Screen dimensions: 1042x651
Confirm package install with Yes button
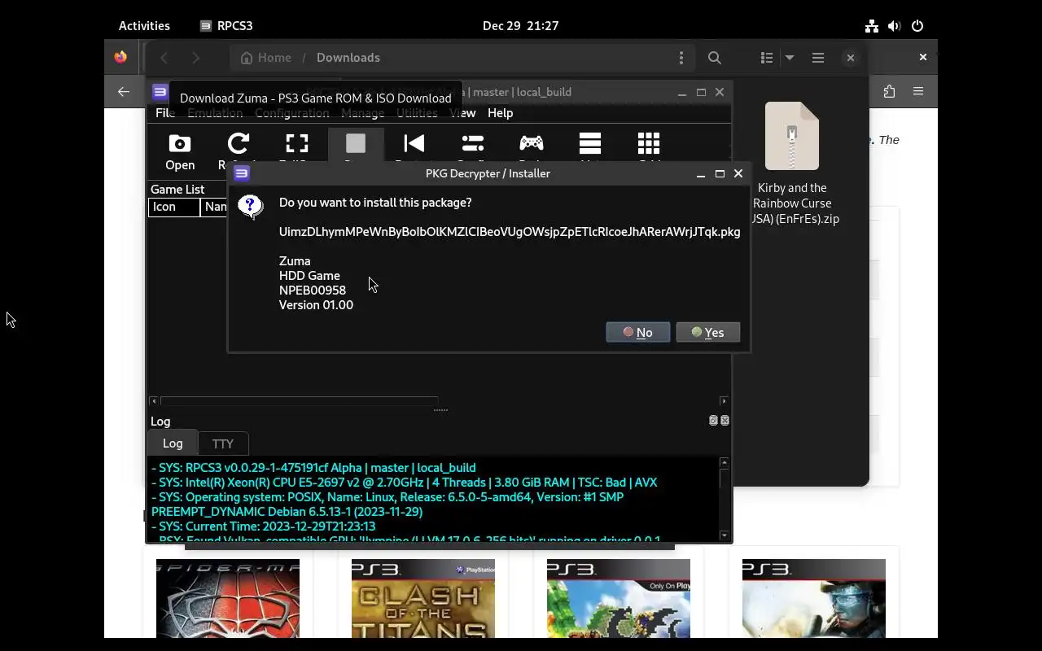click(x=707, y=332)
